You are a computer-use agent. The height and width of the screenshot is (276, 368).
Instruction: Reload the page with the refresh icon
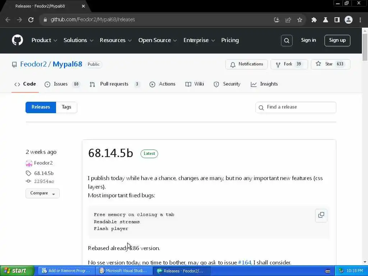31,20
